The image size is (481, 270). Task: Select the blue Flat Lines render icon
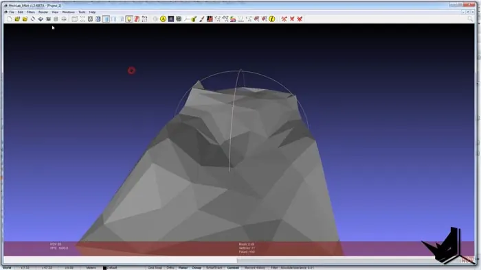coord(98,19)
